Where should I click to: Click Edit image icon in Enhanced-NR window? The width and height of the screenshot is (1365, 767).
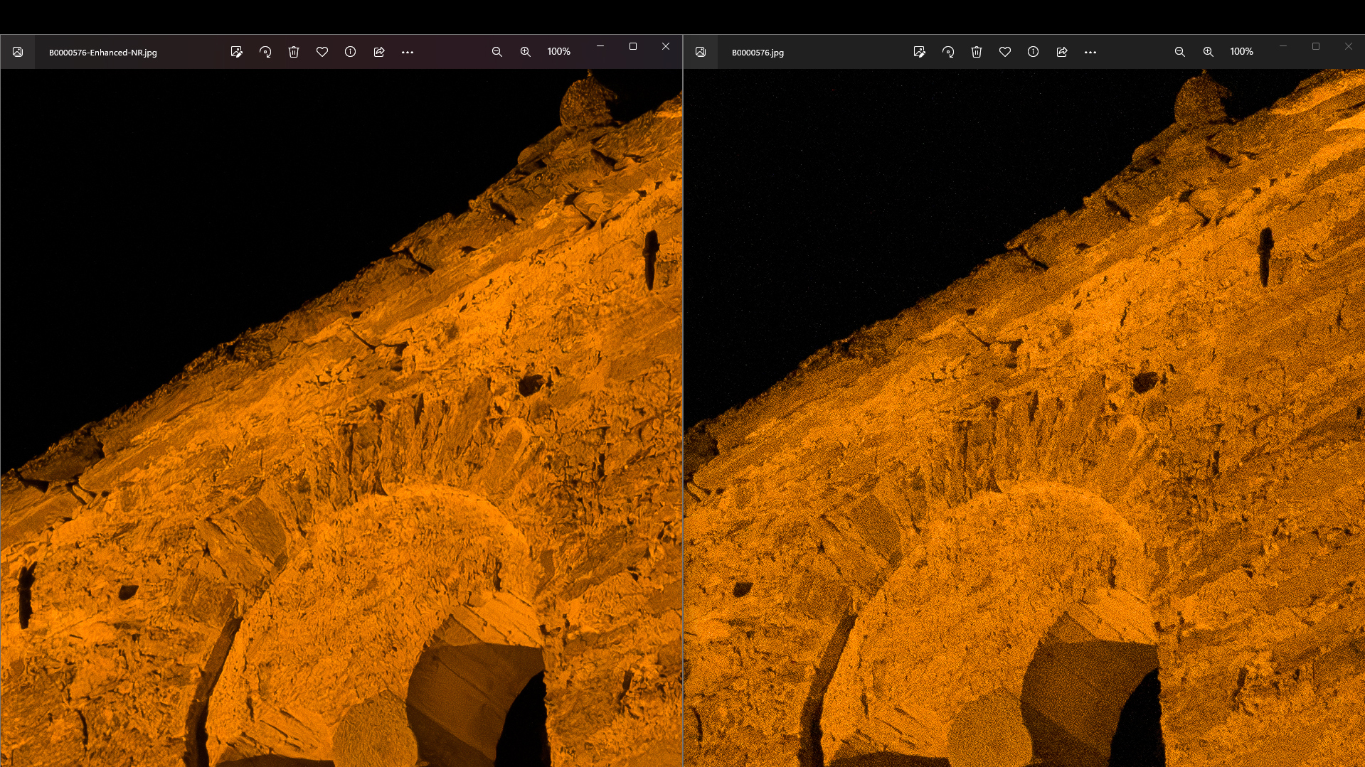click(237, 52)
